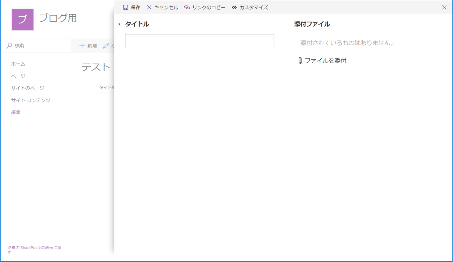
Task: Click the floppy disk 保存 (Save) icon
Action: tap(125, 7)
